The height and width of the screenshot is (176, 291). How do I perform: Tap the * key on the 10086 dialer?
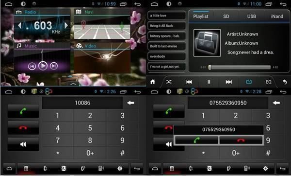click(x=58, y=153)
